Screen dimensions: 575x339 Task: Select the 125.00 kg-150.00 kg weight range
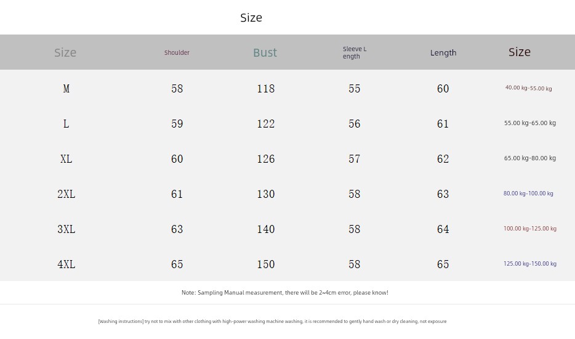click(529, 264)
